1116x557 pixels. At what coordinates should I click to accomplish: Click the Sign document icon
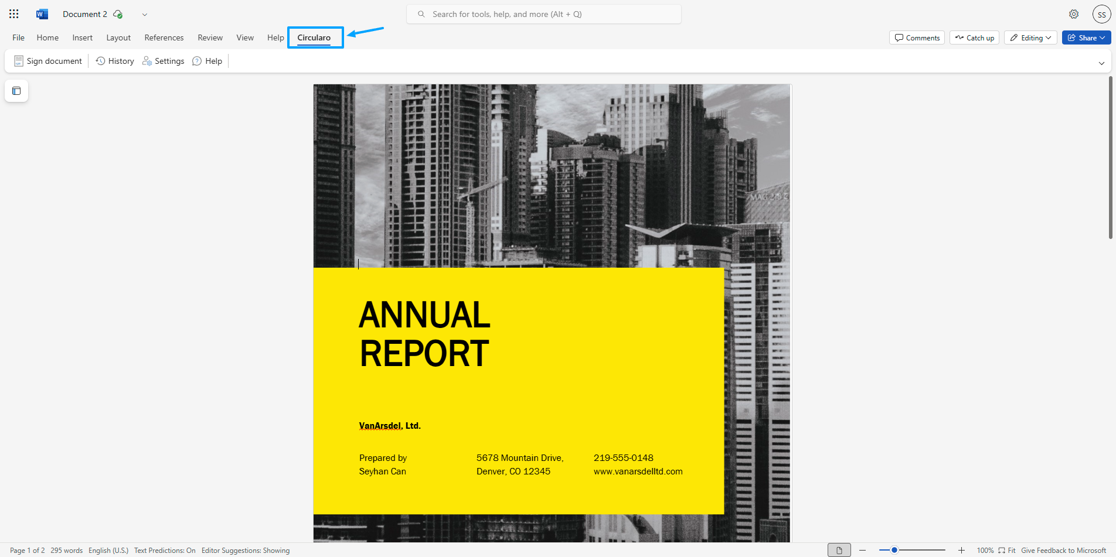click(x=19, y=61)
